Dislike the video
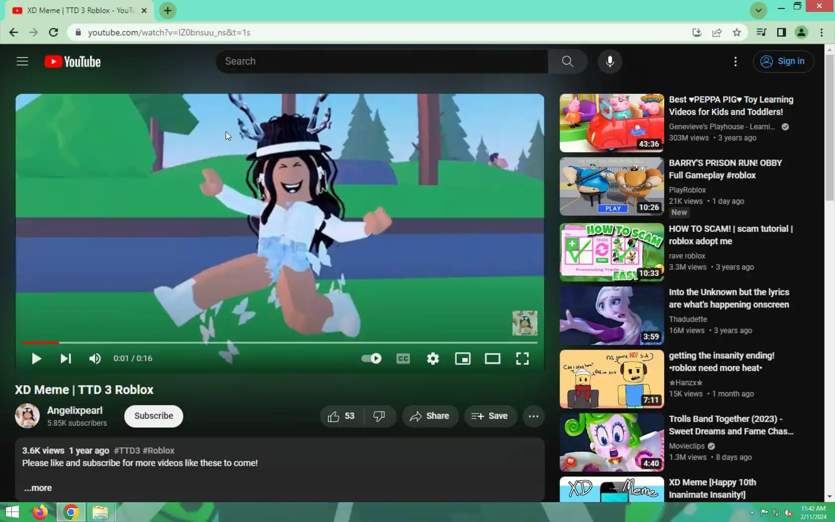This screenshot has height=522, width=835. tap(380, 416)
